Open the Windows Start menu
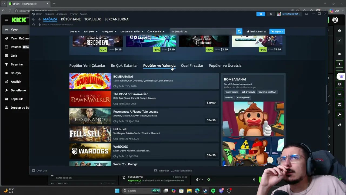This screenshot has height=195, width=346. (x=117, y=191)
